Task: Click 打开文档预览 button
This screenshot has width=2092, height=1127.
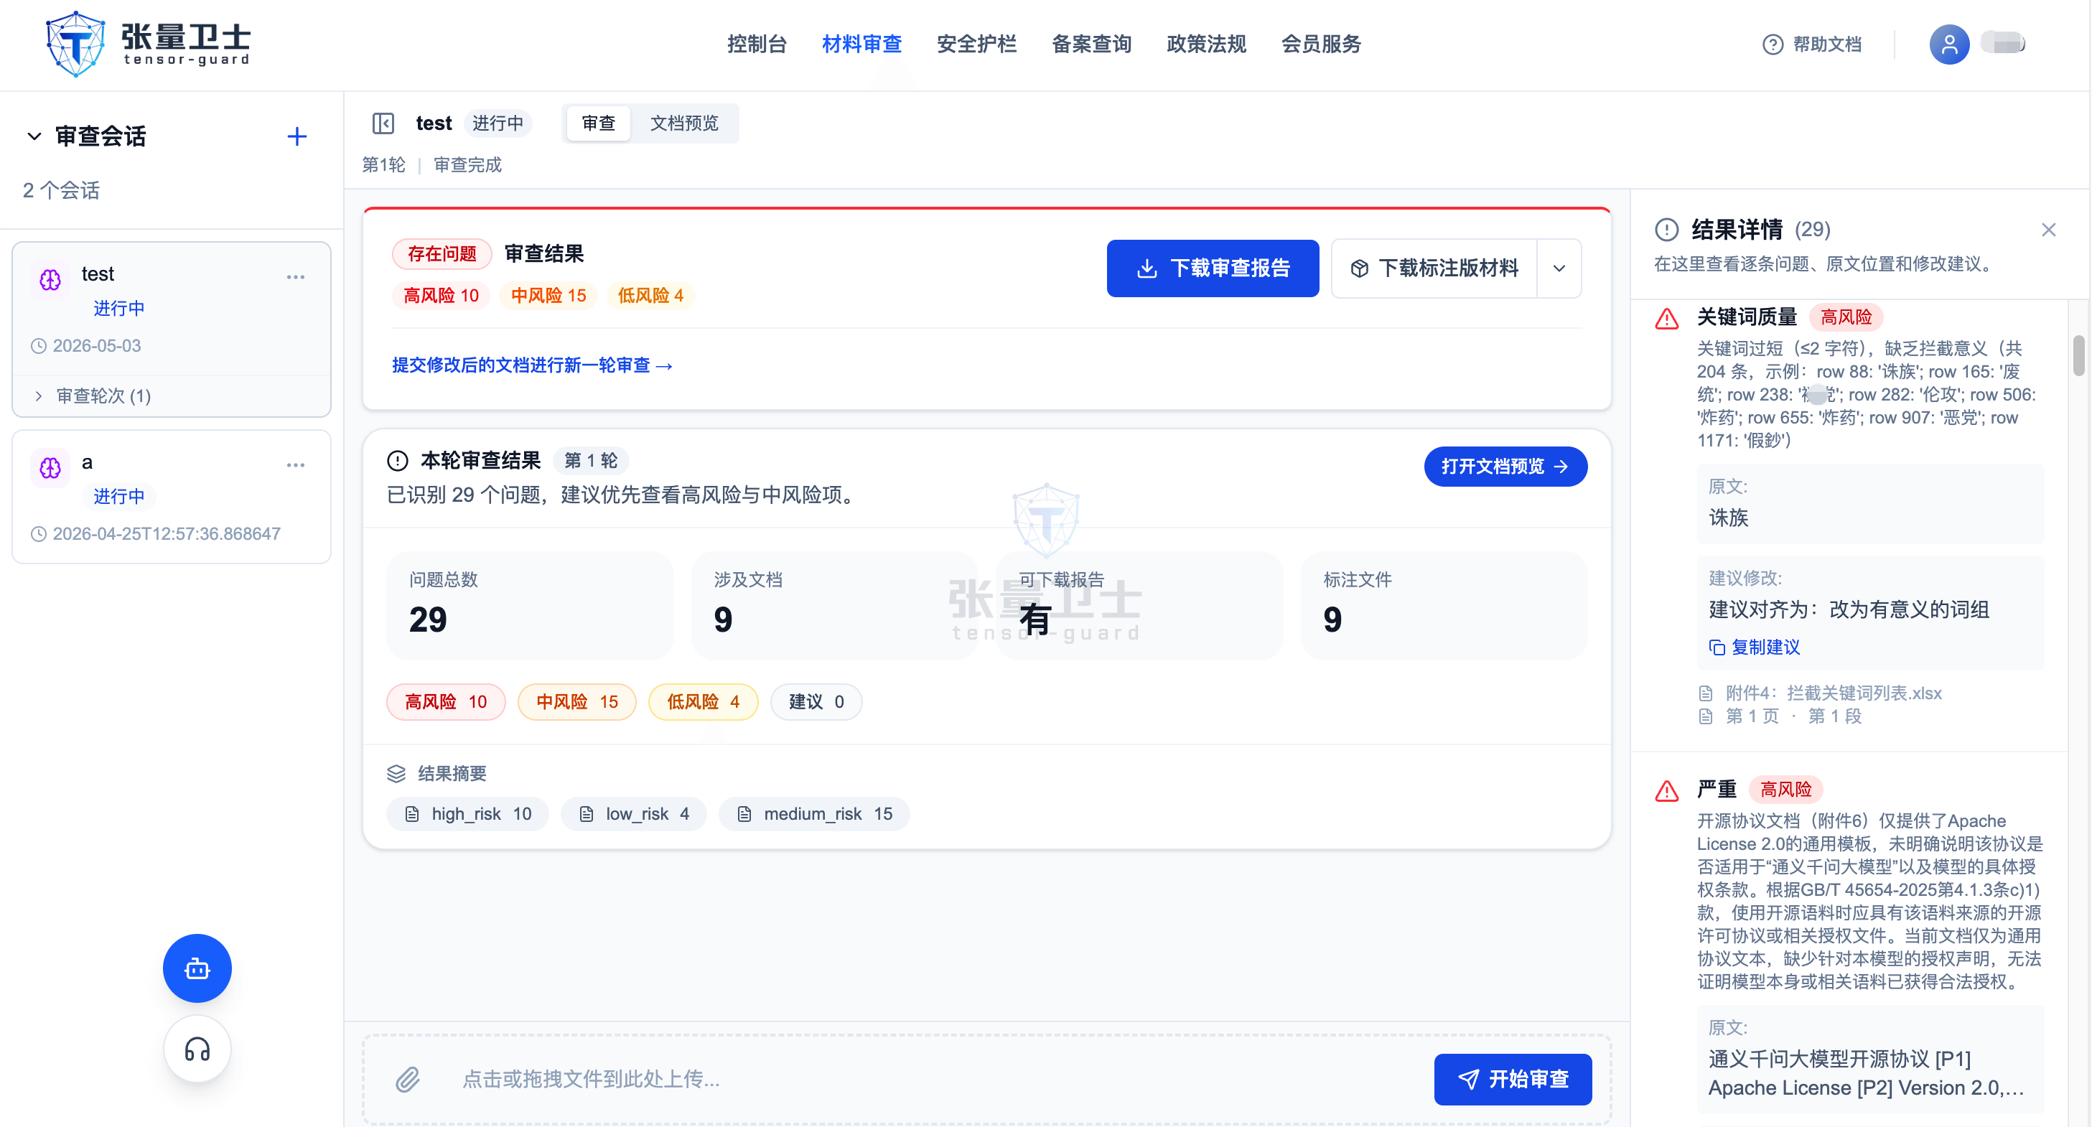Action: click(x=1505, y=466)
